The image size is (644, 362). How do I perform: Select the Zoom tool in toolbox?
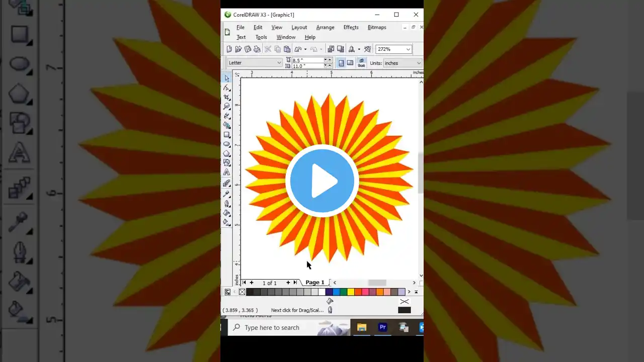pyautogui.click(x=227, y=106)
